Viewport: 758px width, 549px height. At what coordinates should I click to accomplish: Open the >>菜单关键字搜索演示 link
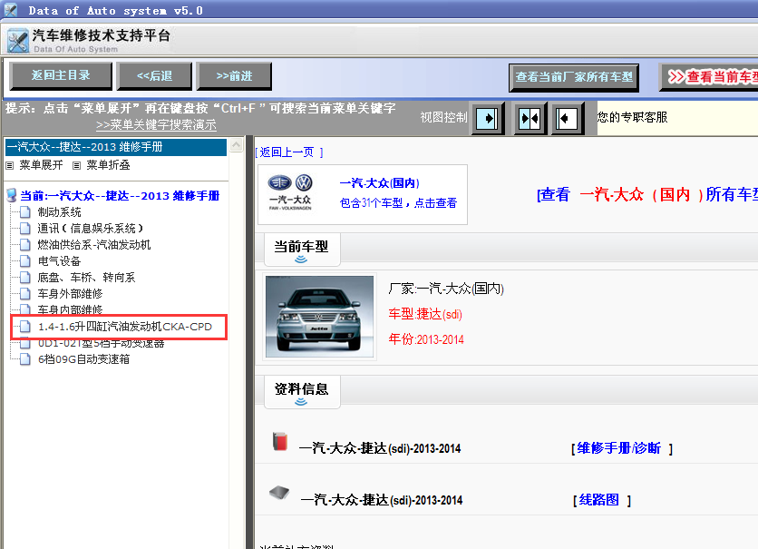click(x=156, y=125)
